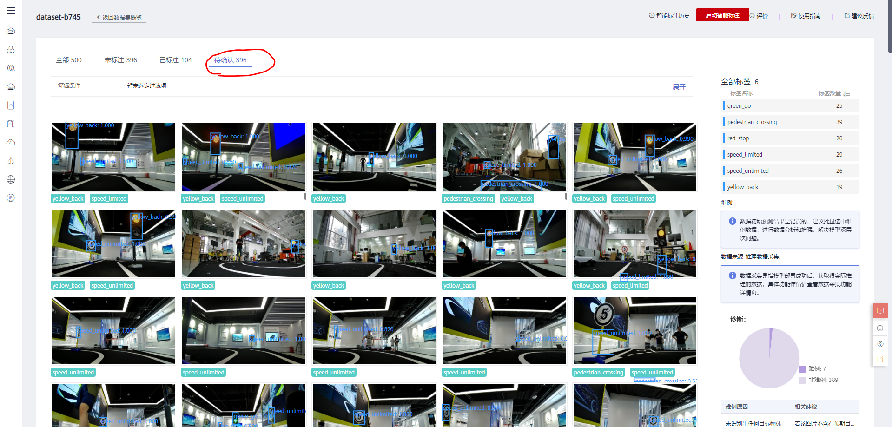
Task: Open help via floating question mark icon
Action: [x=880, y=344]
